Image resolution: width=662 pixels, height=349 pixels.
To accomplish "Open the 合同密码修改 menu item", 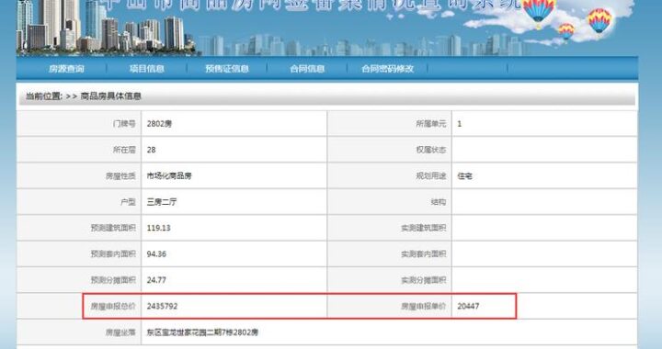I will [388, 69].
